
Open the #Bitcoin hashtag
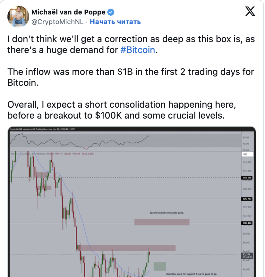pos(137,51)
